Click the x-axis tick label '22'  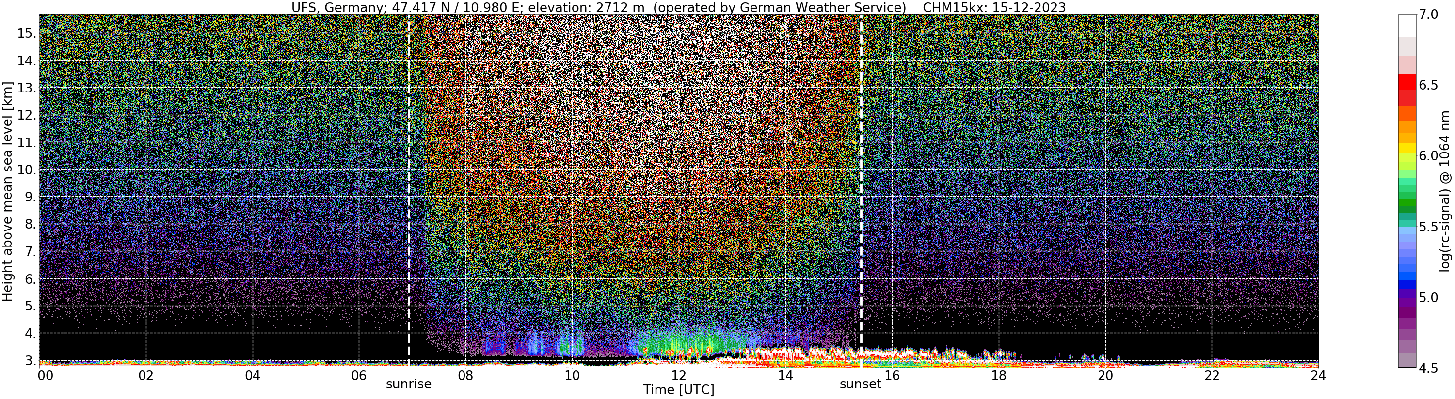point(1212,375)
